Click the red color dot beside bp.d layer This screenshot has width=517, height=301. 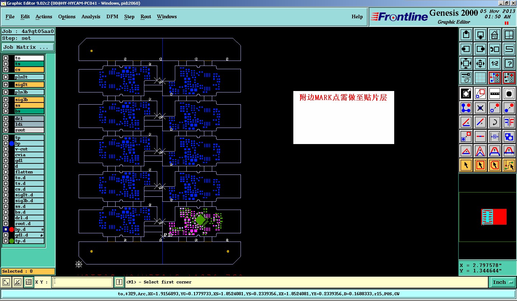(x=11, y=229)
